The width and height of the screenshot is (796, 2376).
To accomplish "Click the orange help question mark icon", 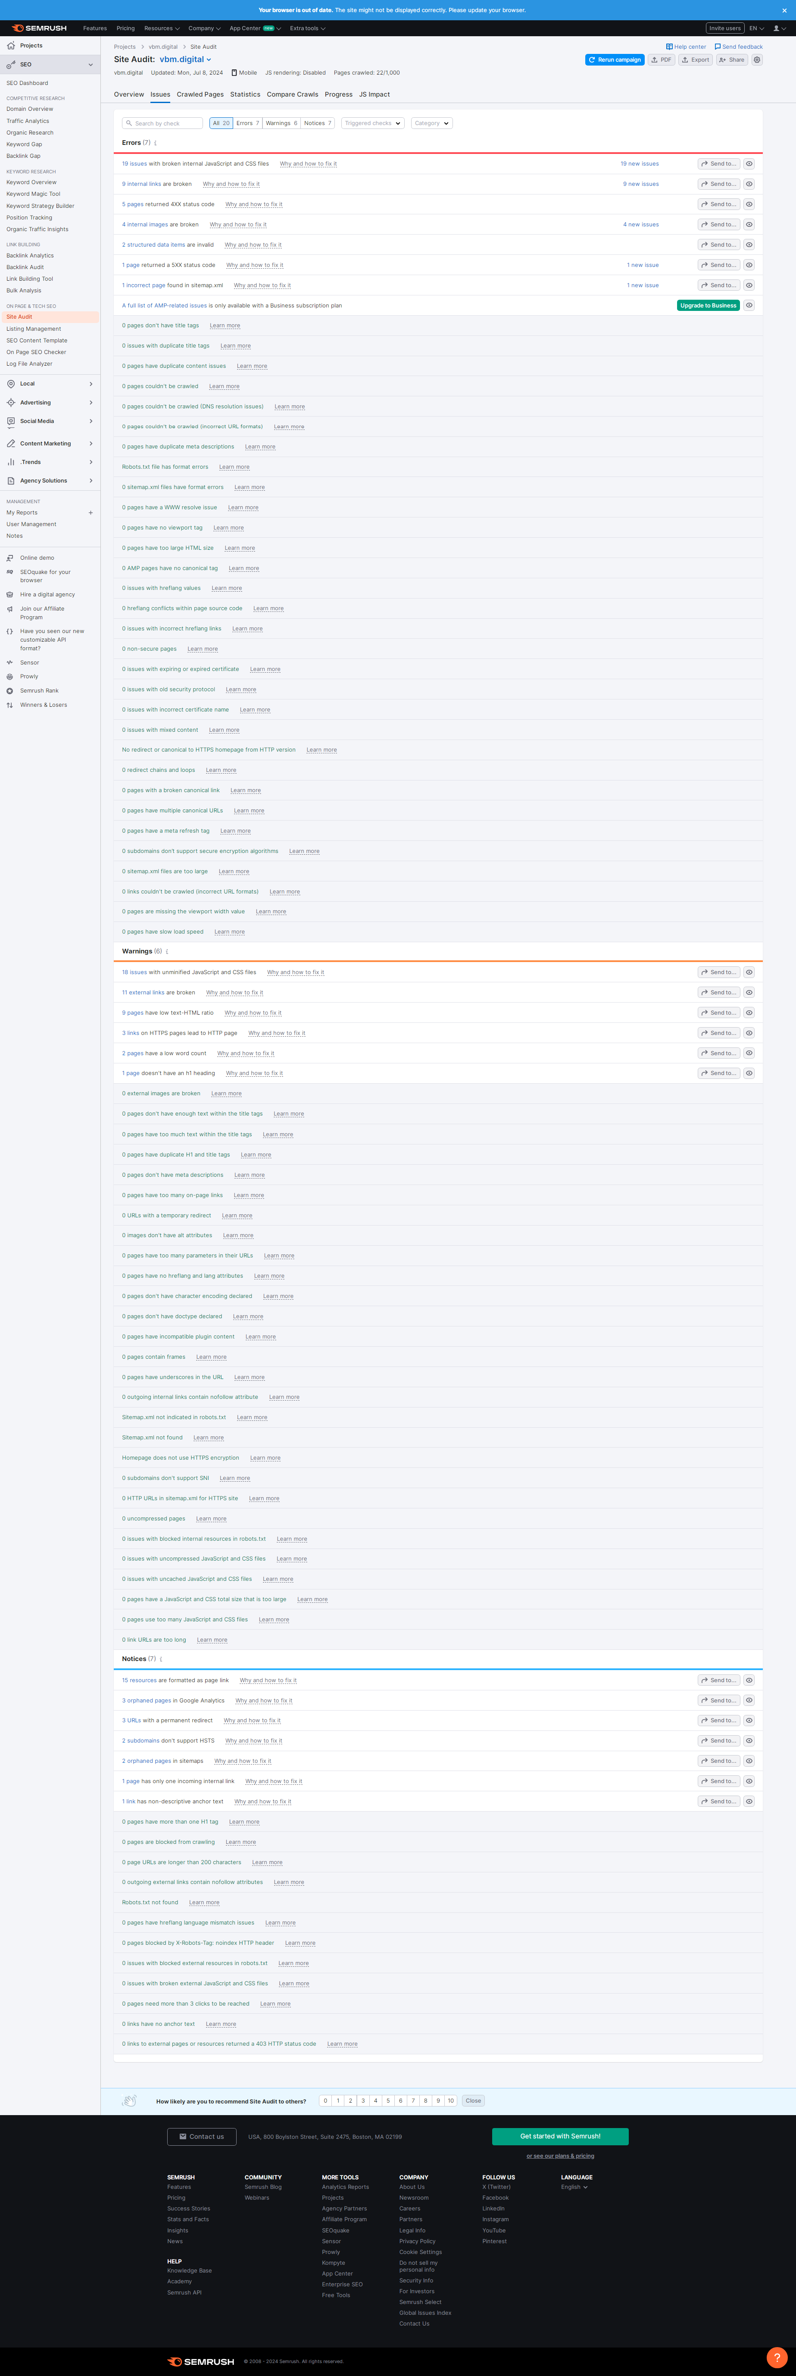I will coord(777,2357).
